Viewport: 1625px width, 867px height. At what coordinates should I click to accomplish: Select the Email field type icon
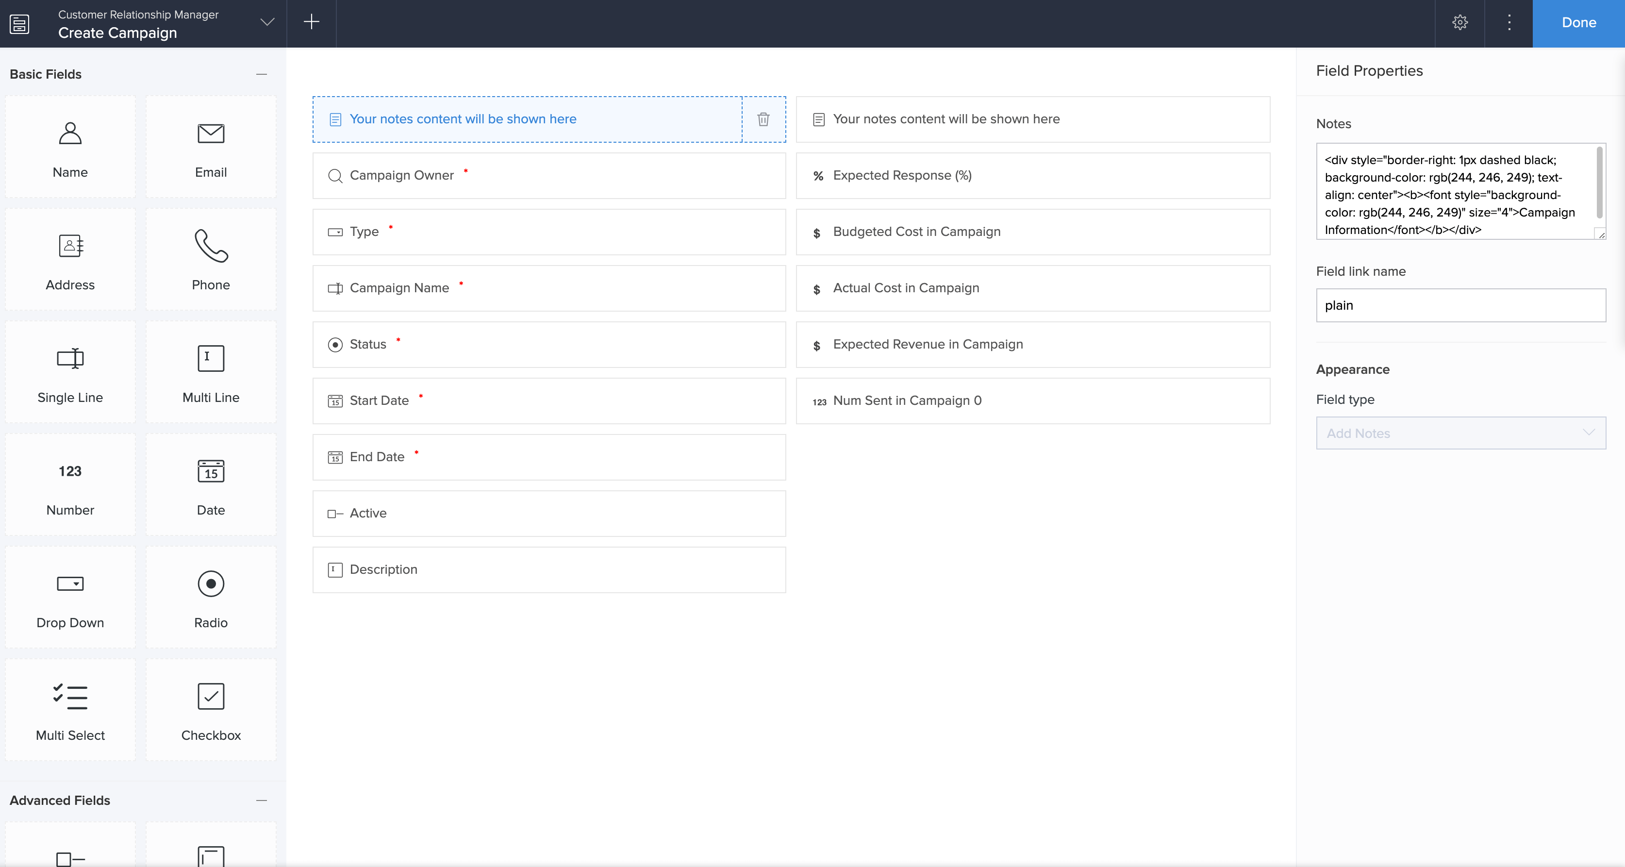(211, 147)
